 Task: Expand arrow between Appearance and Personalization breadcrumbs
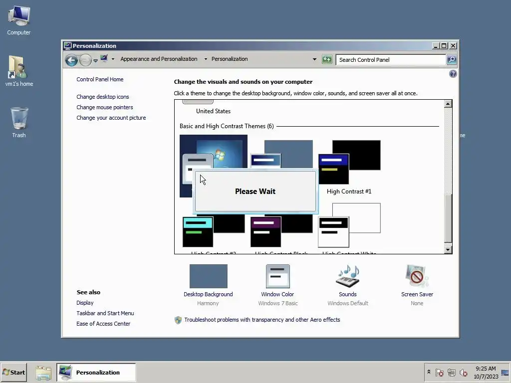pos(206,59)
